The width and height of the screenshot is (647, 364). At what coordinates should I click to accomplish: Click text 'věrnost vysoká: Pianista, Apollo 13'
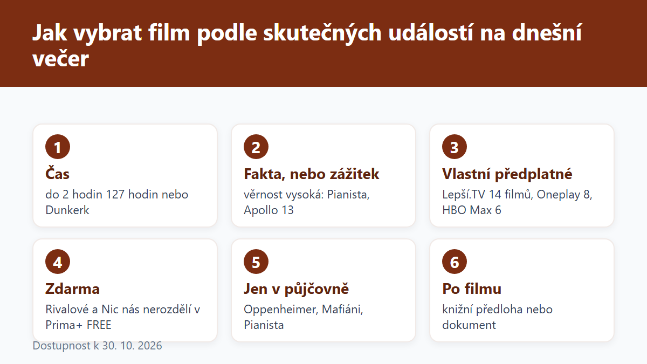point(307,202)
